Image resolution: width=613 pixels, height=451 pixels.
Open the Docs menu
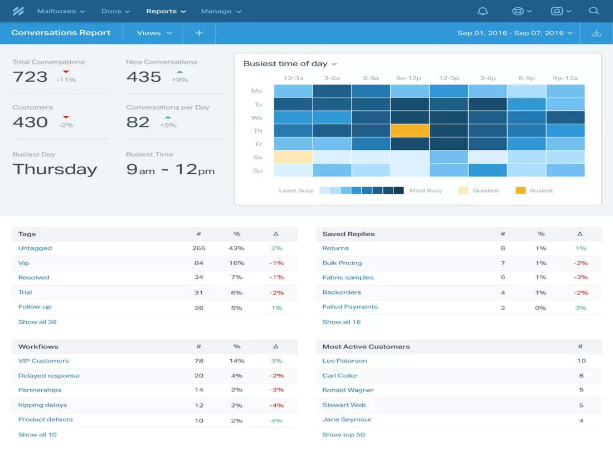pos(115,11)
